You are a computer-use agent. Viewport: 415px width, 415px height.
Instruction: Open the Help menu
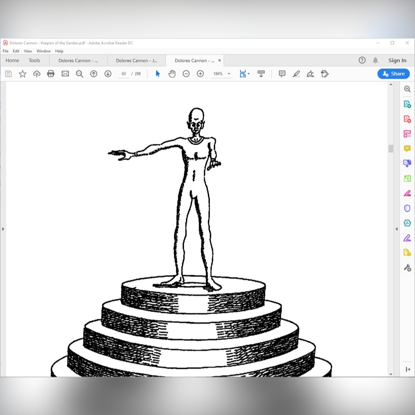[x=59, y=51]
